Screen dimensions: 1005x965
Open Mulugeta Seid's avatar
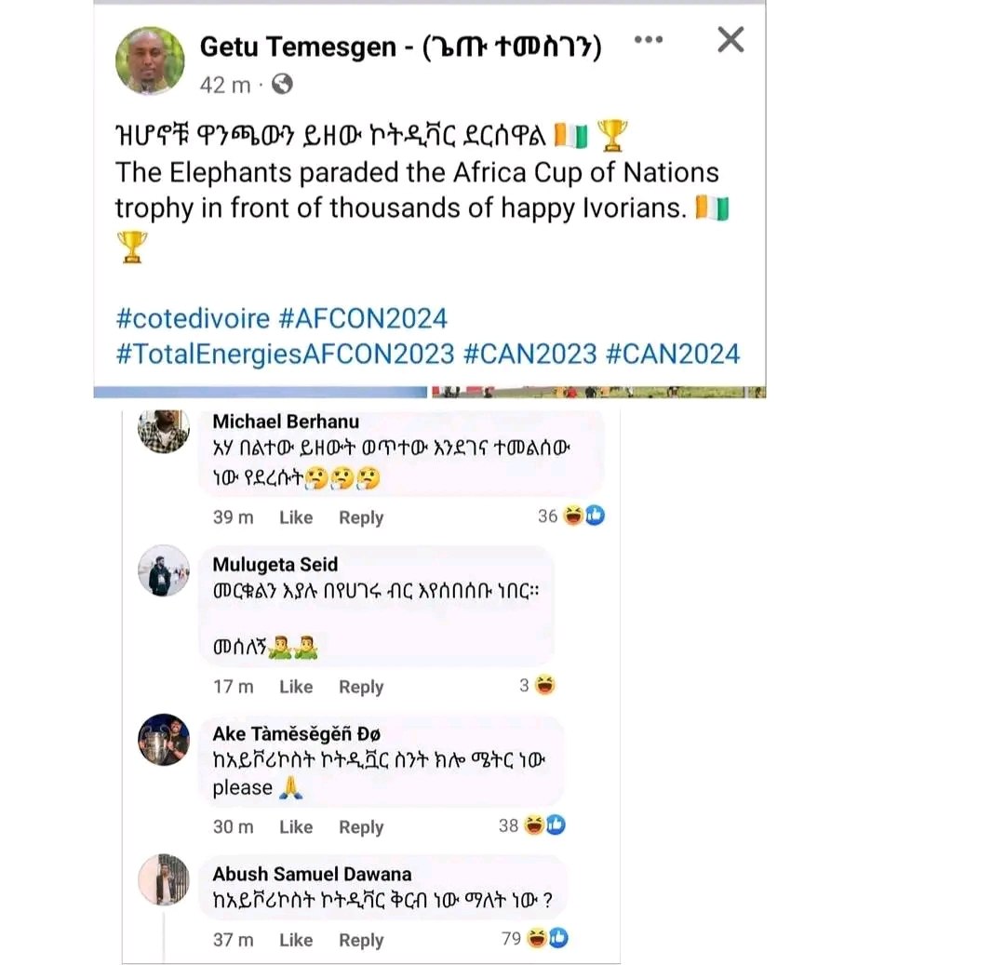(164, 570)
